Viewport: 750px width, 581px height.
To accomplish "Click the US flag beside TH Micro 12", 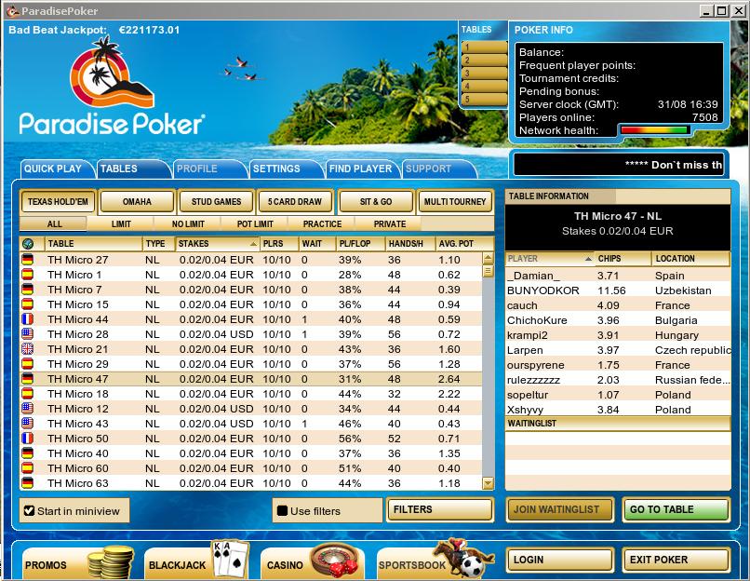I will click(28, 408).
